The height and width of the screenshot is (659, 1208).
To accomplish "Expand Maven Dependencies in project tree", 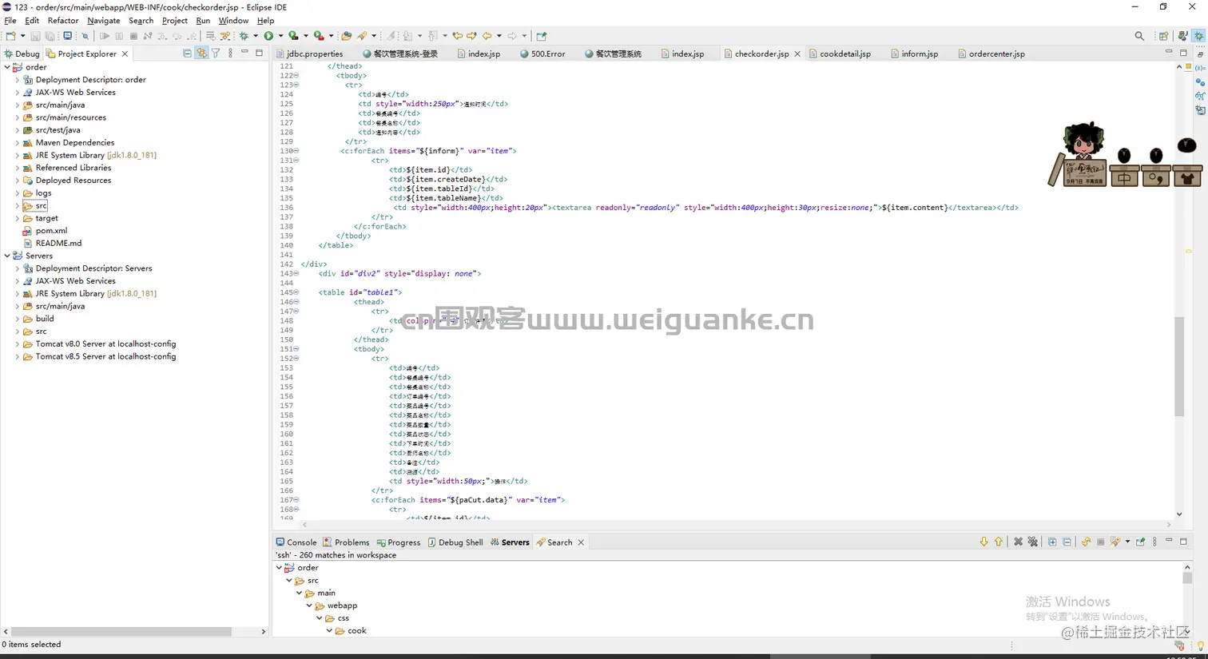I will [x=18, y=142].
